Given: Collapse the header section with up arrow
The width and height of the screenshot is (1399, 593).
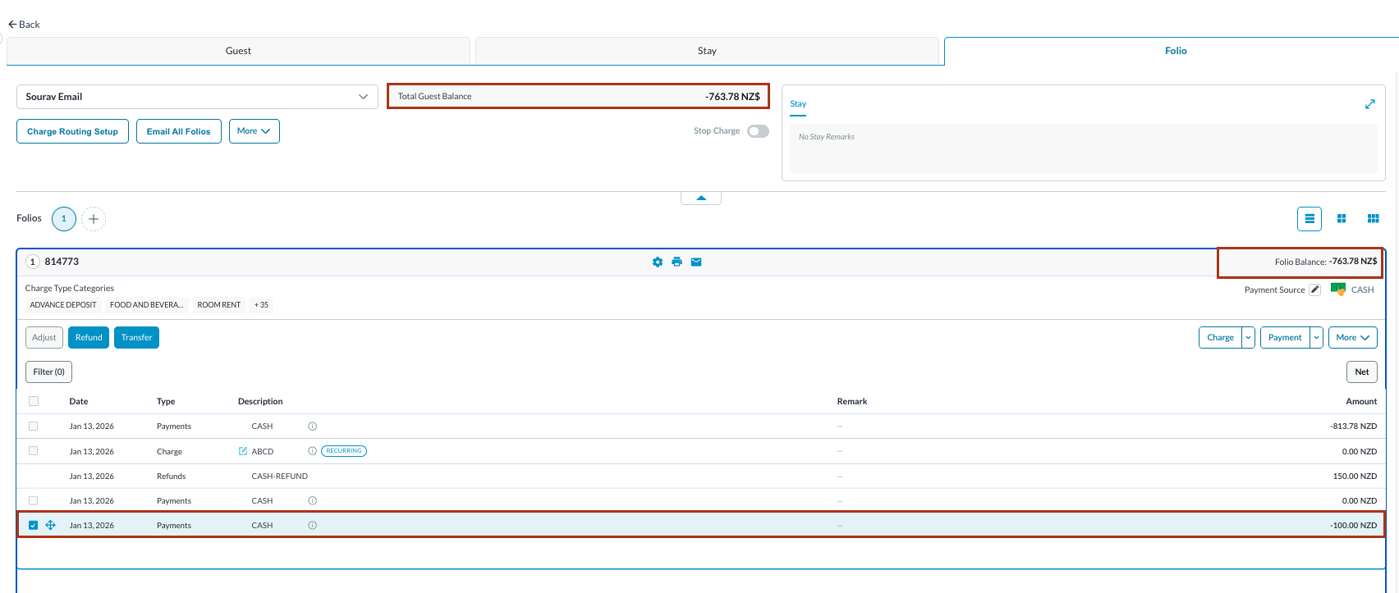Looking at the screenshot, I should [x=701, y=198].
